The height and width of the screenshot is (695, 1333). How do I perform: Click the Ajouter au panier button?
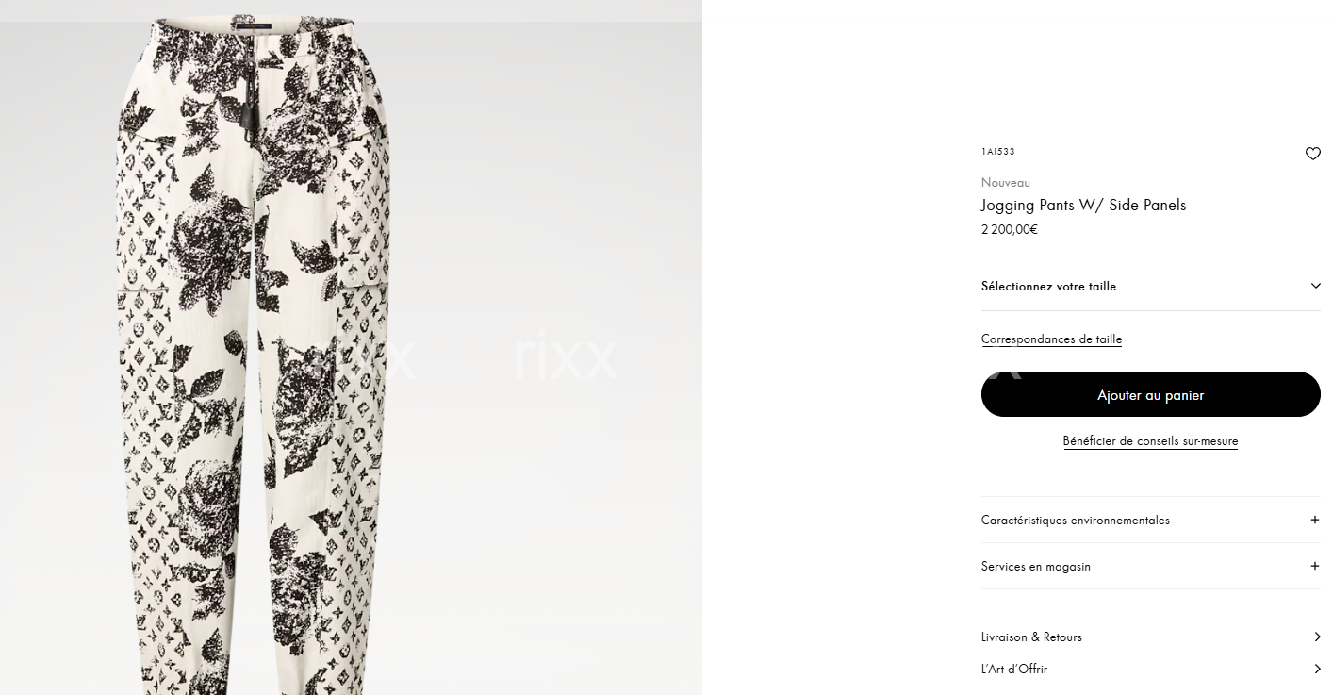pyautogui.click(x=1150, y=394)
